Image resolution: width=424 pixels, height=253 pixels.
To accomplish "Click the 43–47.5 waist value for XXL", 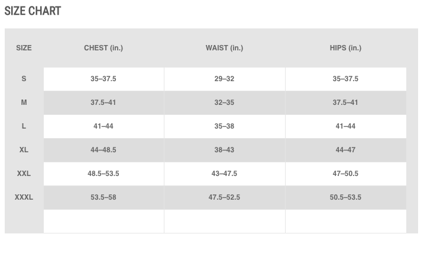I will (x=224, y=174).
